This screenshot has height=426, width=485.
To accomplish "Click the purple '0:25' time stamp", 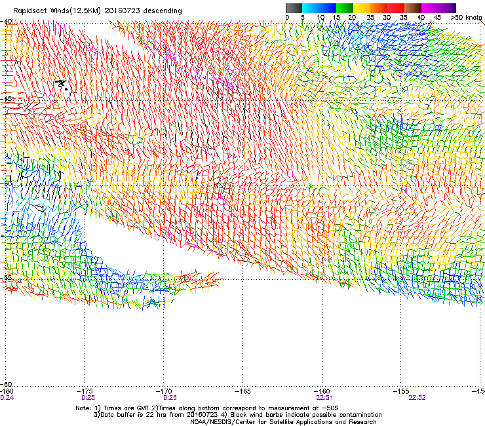I will pos(88,398).
